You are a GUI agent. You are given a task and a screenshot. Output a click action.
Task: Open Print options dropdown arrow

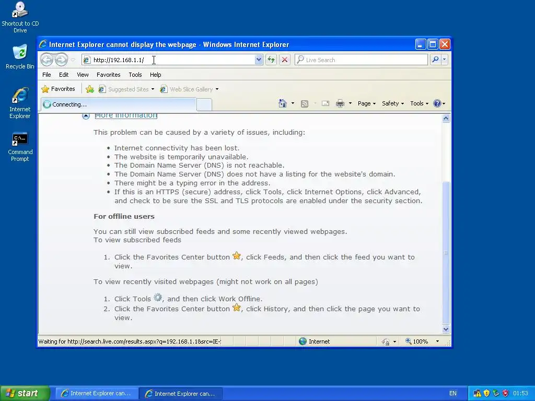click(x=350, y=103)
